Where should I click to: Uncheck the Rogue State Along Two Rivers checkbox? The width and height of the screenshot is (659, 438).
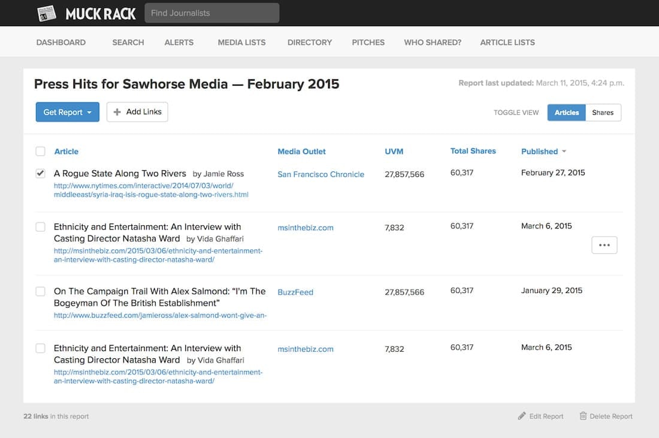[40, 174]
